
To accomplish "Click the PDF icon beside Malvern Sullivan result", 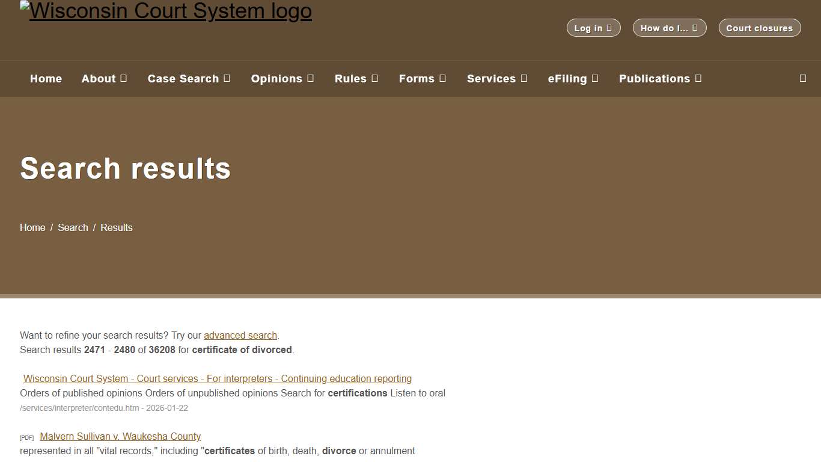I will coord(26,437).
